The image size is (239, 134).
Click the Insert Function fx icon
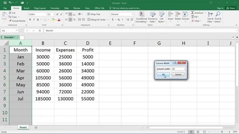click(x=40, y=31)
